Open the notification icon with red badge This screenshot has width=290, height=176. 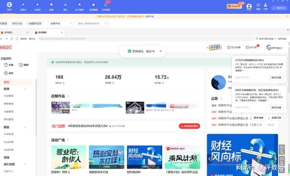(x=247, y=47)
